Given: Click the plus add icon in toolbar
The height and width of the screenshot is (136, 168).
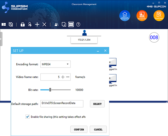Looking at the screenshot, I should (x=37, y=24).
